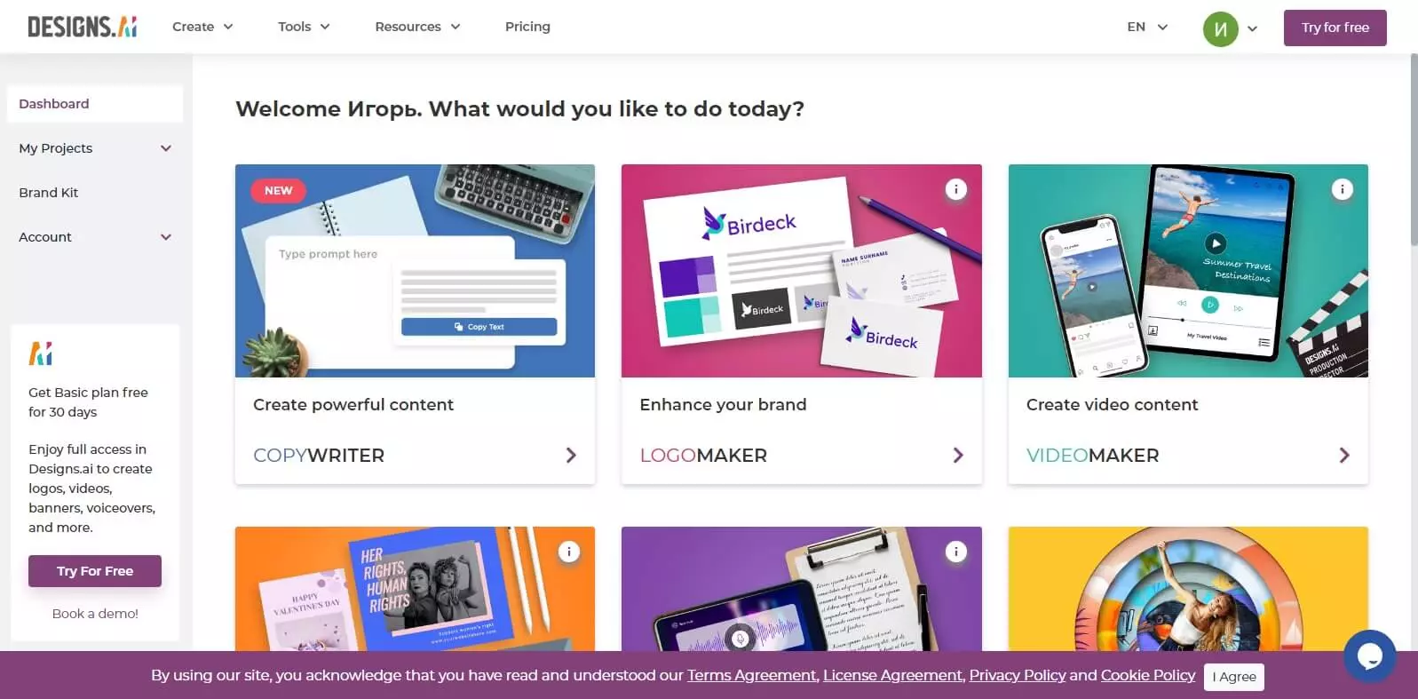Expand the Account sidebar section
Image resolution: width=1418 pixels, height=699 pixels.
pos(95,237)
